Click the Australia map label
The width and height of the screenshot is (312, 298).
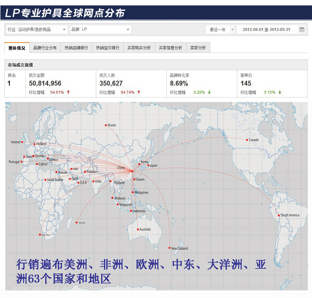[145, 229]
